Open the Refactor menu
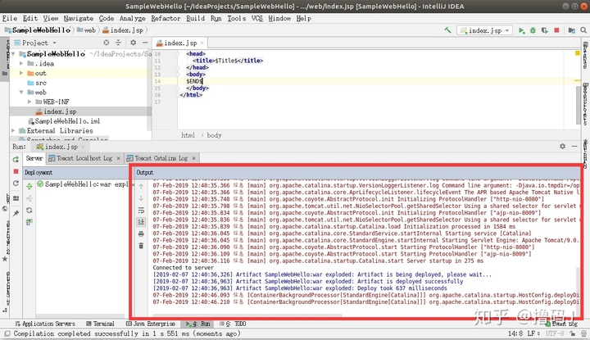590x340 pixels. tap(166, 18)
